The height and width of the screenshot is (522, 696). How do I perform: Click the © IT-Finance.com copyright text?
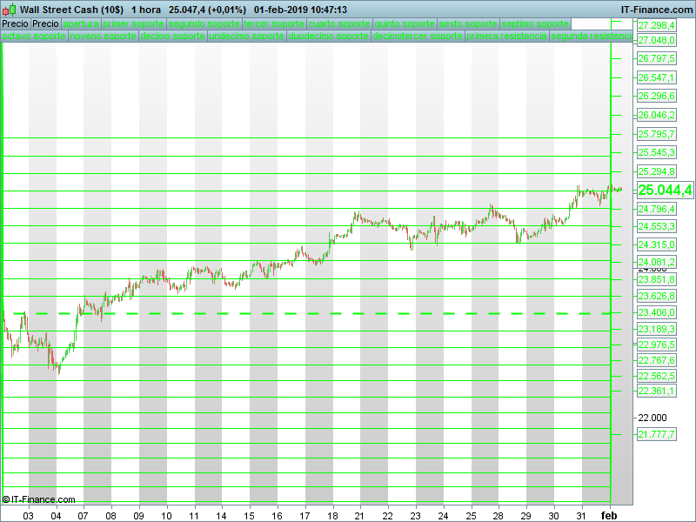coord(39,499)
